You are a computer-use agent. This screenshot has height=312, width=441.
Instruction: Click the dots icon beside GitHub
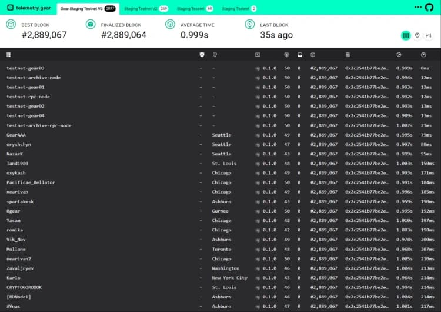[419, 7]
